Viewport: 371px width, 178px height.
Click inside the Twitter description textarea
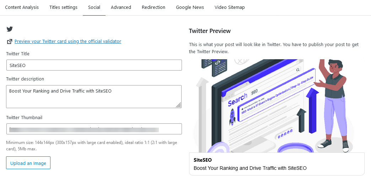[x=94, y=96]
